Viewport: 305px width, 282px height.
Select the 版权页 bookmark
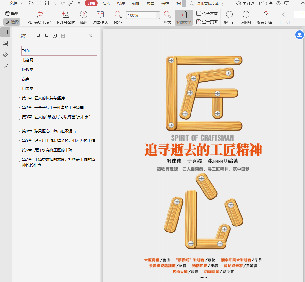tap(28, 70)
